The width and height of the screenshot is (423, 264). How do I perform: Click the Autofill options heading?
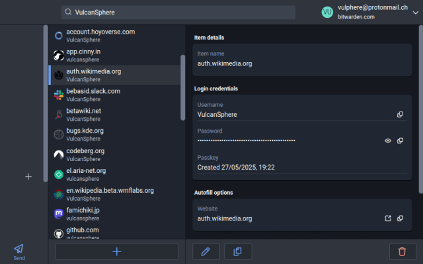pos(213,193)
